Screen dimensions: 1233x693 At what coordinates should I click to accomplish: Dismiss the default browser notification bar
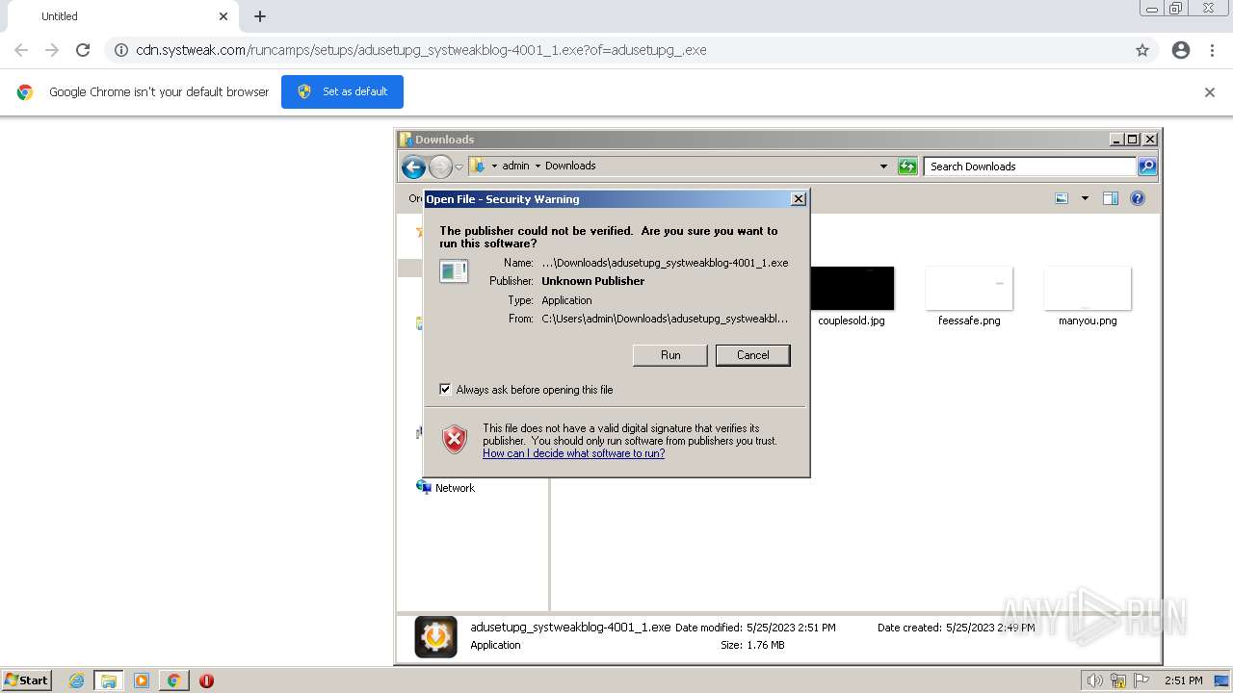tap(1210, 92)
